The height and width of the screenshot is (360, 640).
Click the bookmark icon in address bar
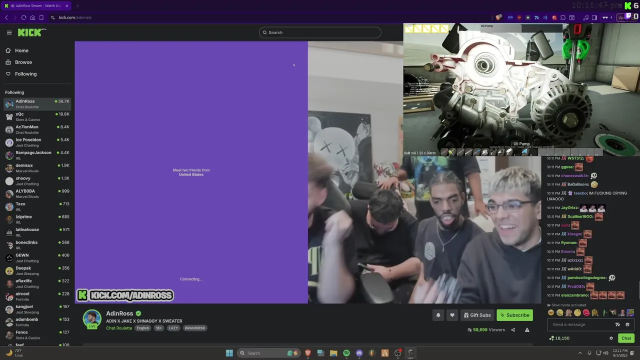[x=41, y=17]
